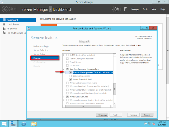Open the Tools menu

[x=145, y=9]
